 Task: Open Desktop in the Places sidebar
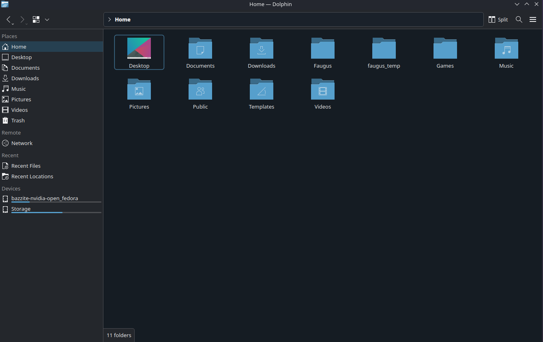[52, 57]
